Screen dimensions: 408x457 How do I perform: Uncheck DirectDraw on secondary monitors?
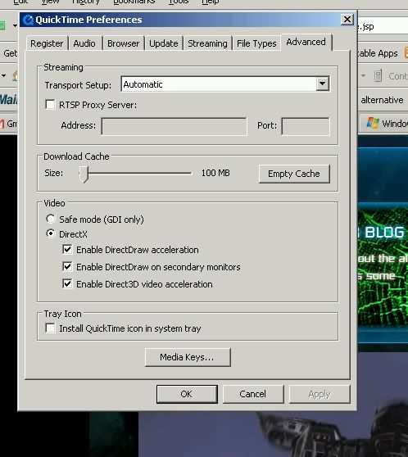click(x=67, y=267)
